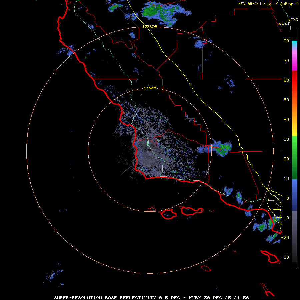This screenshot has height=300, width=300.
Task: Click the '70' value on dBZ scale
Action: (x=286, y=61)
